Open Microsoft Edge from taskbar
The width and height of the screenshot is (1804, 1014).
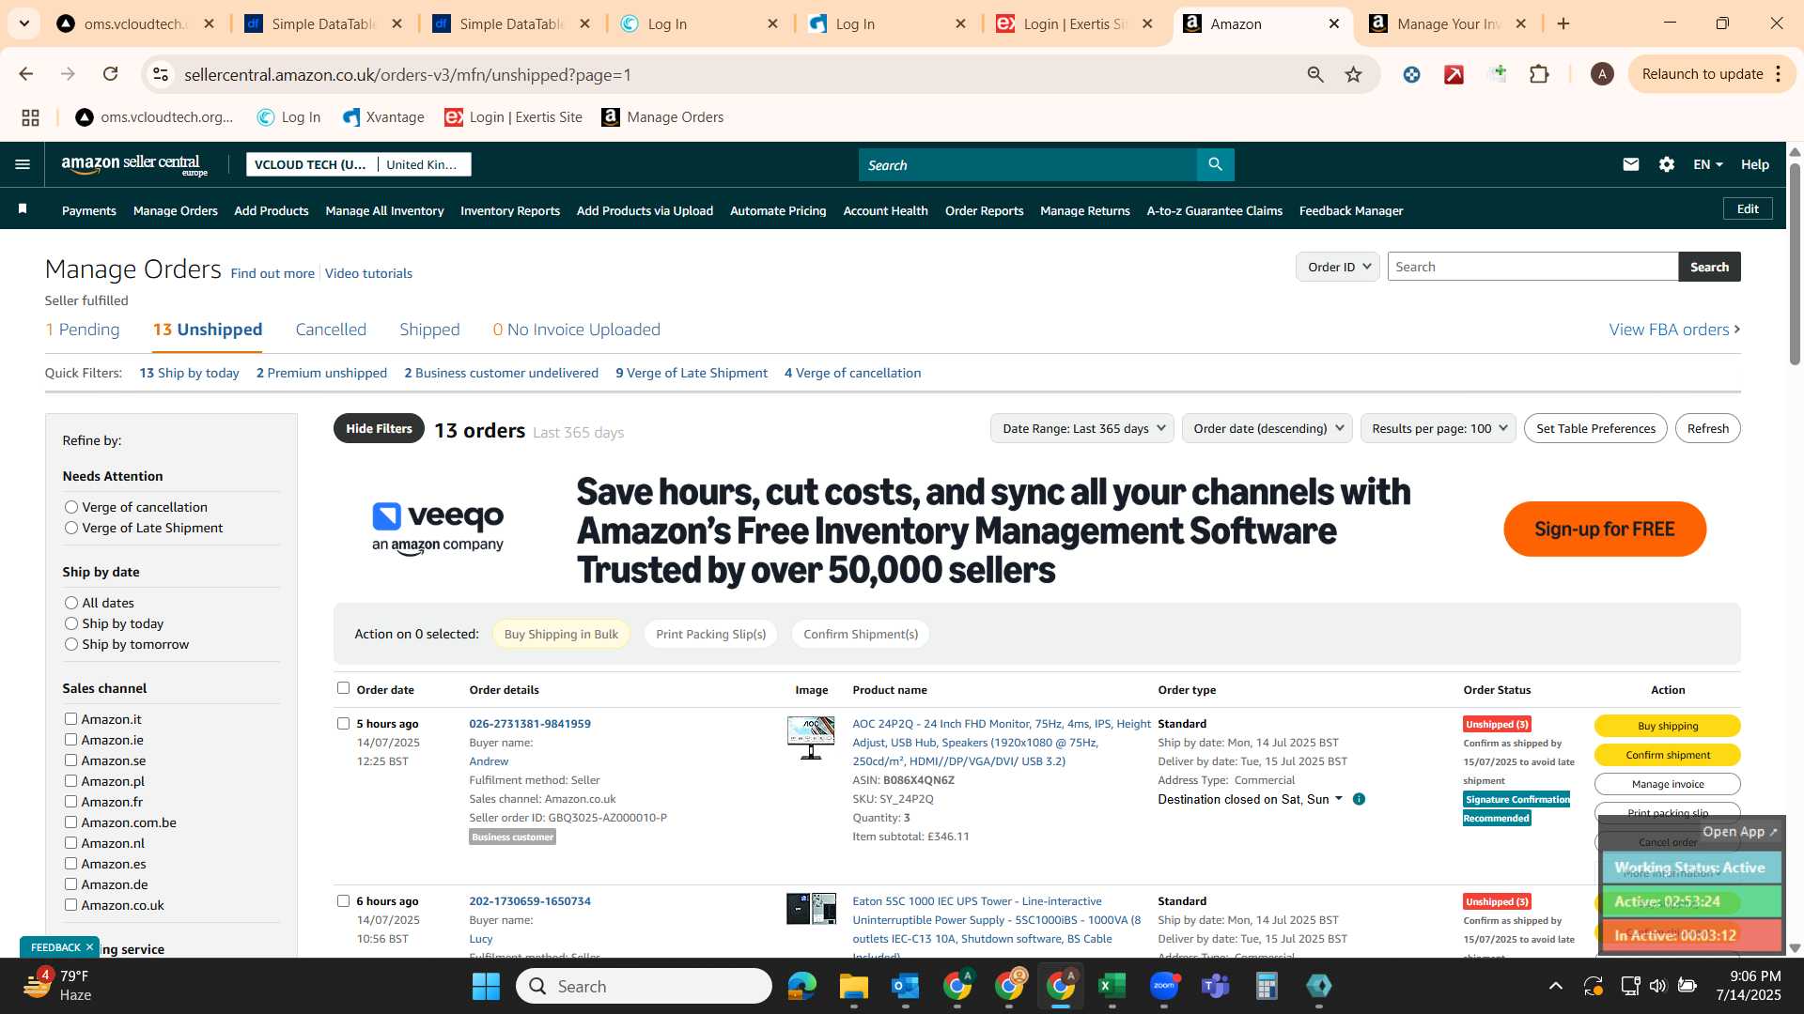pos(801,986)
